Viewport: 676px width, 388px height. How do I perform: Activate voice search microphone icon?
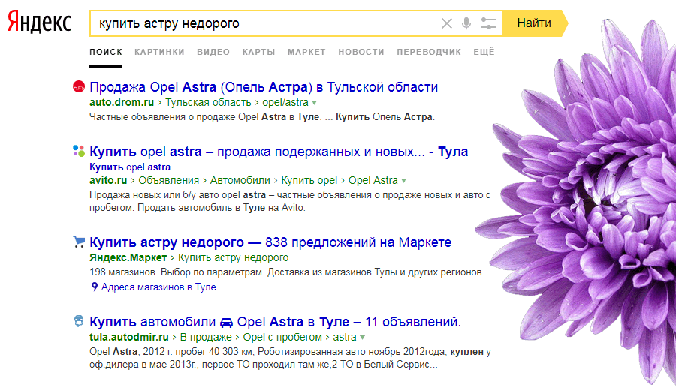coord(466,23)
